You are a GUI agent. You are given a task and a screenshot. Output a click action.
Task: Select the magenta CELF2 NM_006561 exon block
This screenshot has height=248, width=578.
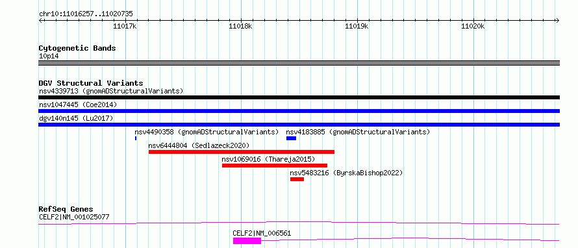click(247, 241)
